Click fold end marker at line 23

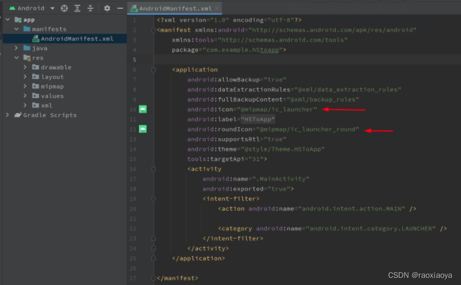point(153,239)
